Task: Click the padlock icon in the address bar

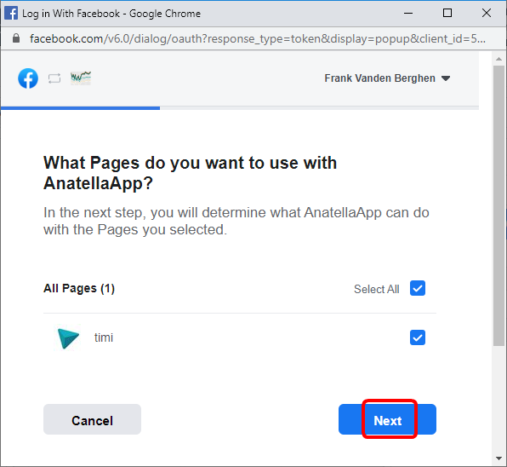Action: [16, 38]
